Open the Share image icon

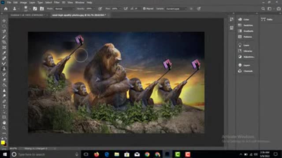click(278, 9)
